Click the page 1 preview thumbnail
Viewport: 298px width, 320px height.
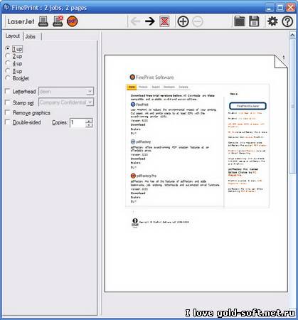(x=196, y=174)
